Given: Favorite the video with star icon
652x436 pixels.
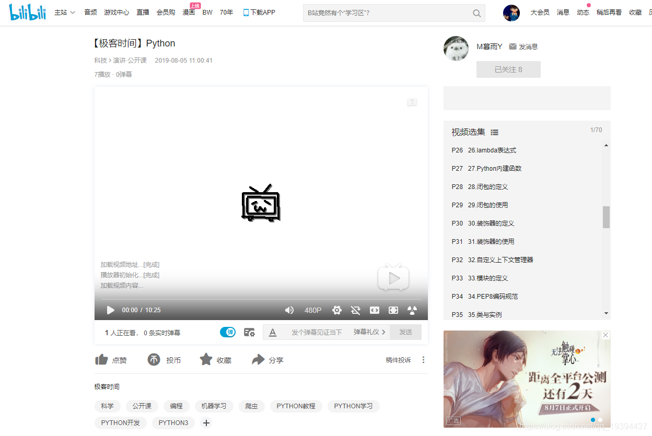Looking at the screenshot, I should 206,359.
